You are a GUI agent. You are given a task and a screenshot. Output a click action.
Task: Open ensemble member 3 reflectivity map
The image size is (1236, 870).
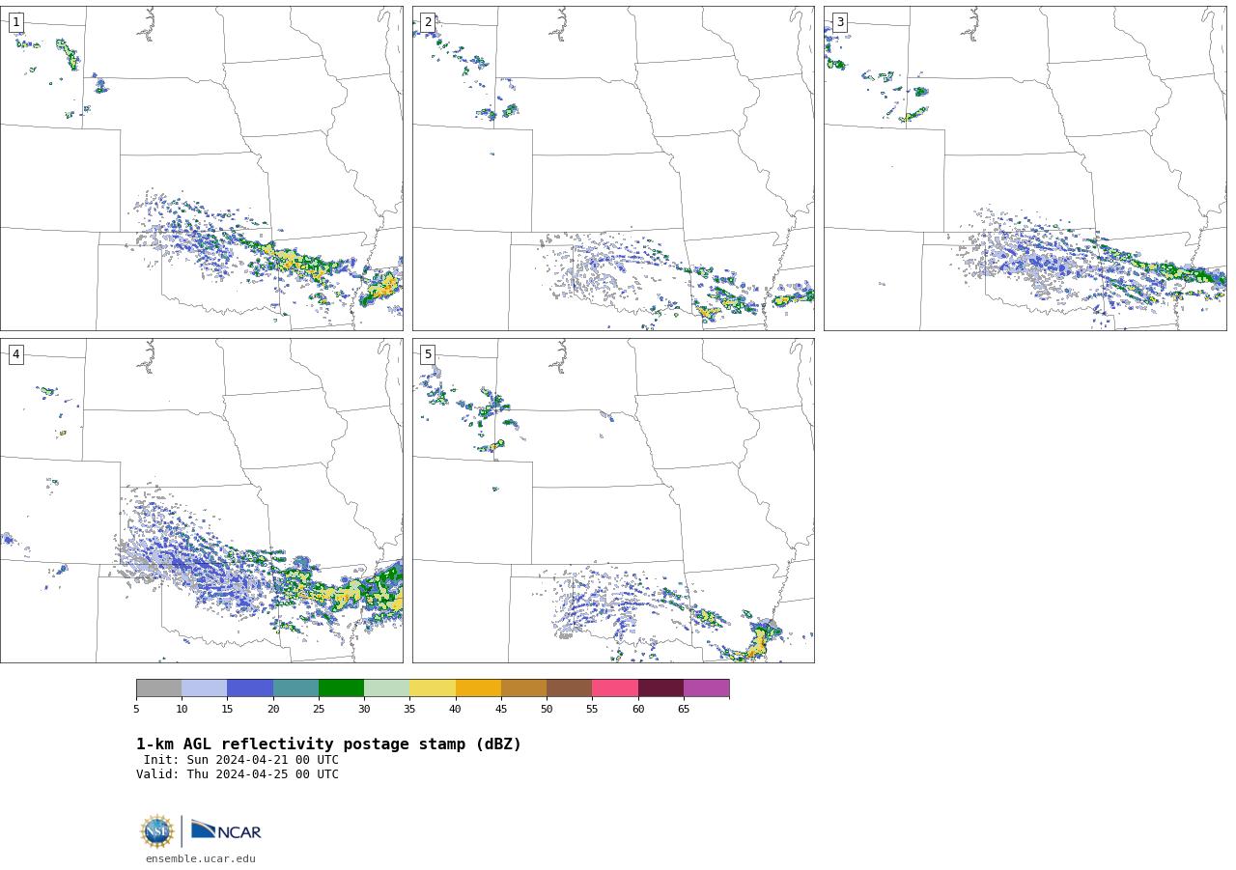click(x=1025, y=169)
